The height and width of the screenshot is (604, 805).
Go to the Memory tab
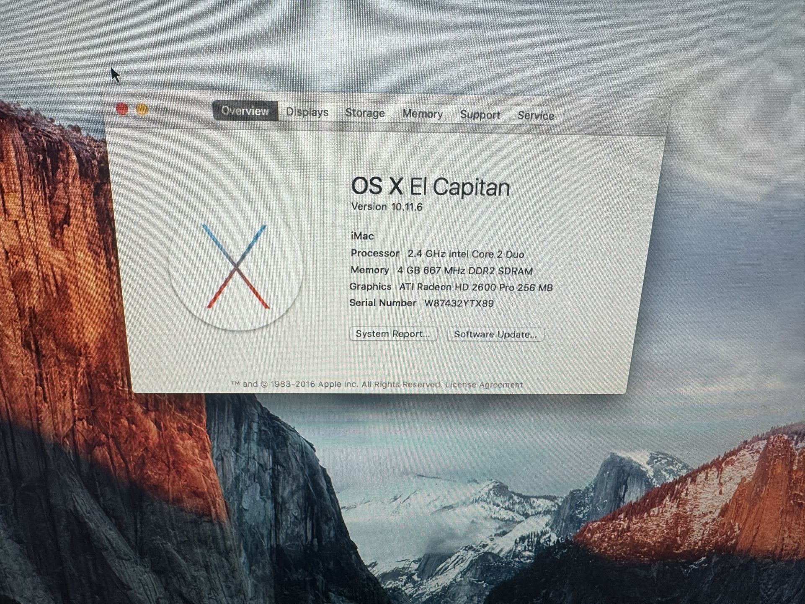click(422, 114)
